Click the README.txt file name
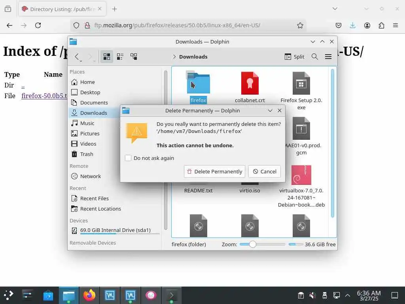This screenshot has width=405, height=304. pos(199,190)
